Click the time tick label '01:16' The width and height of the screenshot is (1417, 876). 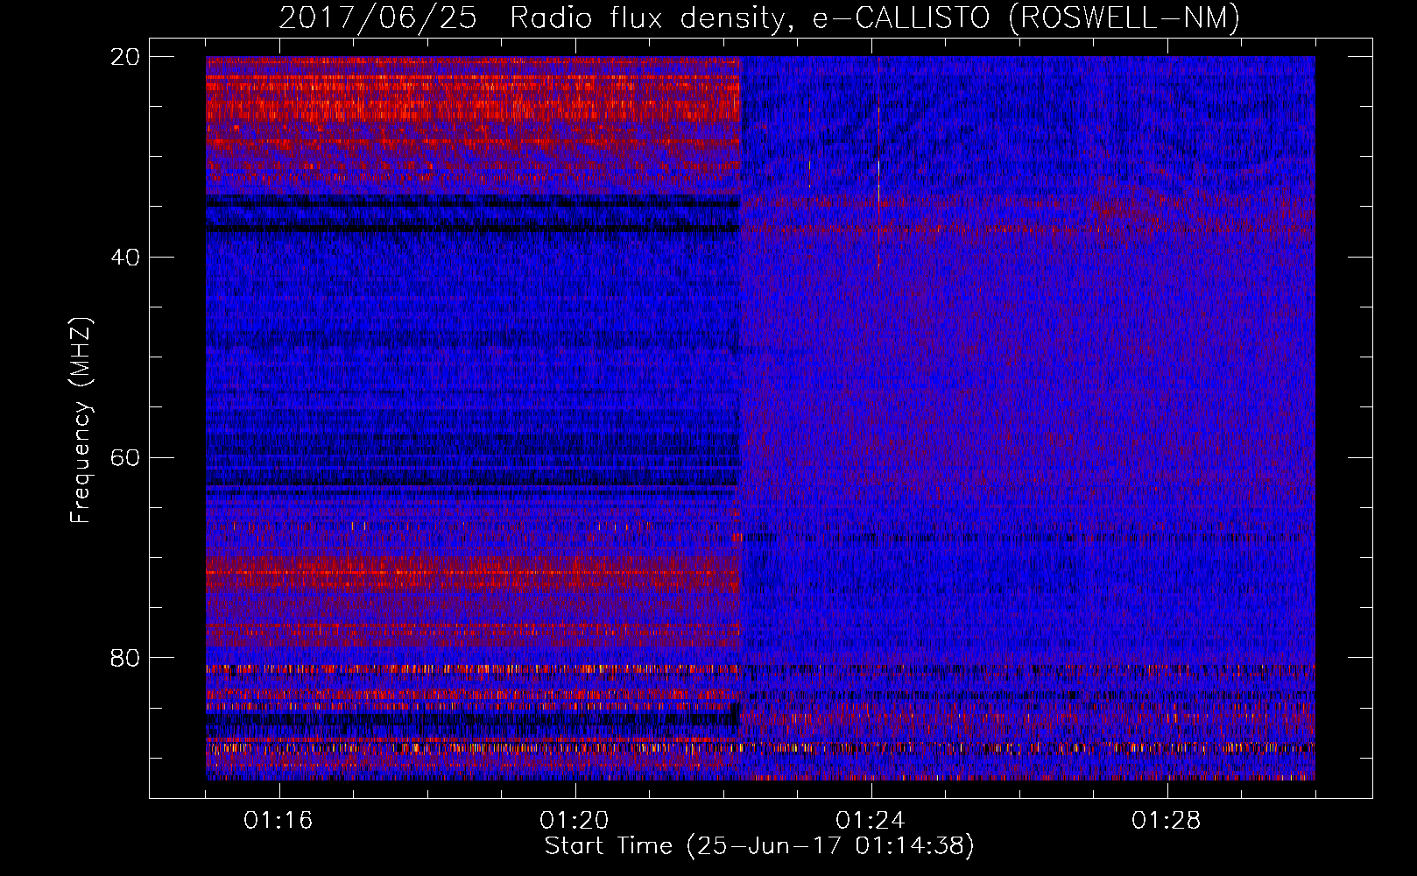point(278,821)
